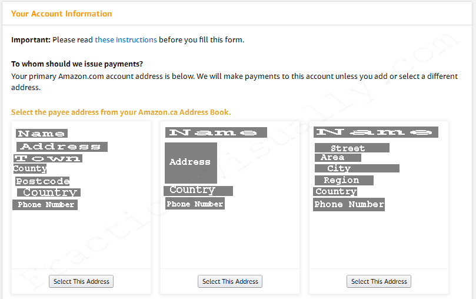The height and width of the screenshot is (299, 476).
Task: Click Country label in the first card
Action: [49, 192]
